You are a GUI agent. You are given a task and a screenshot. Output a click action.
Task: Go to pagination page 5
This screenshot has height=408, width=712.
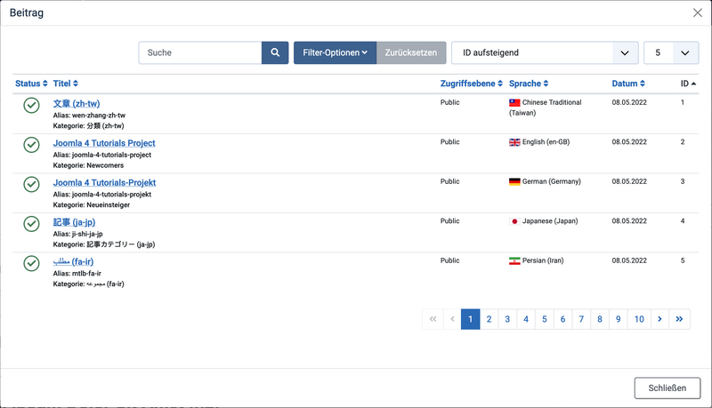[x=545, y=319]
